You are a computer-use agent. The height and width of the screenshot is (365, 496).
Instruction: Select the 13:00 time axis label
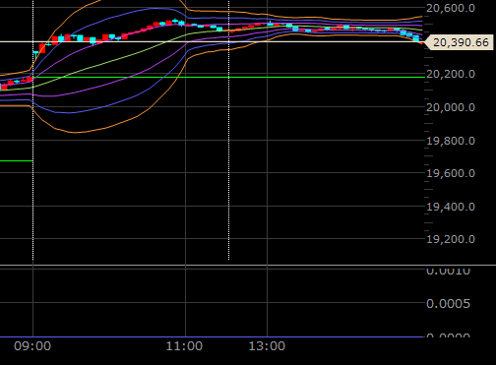tap(267, 346)
